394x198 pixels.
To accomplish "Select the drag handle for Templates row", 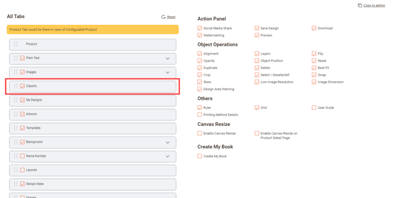I will point(16,128).
